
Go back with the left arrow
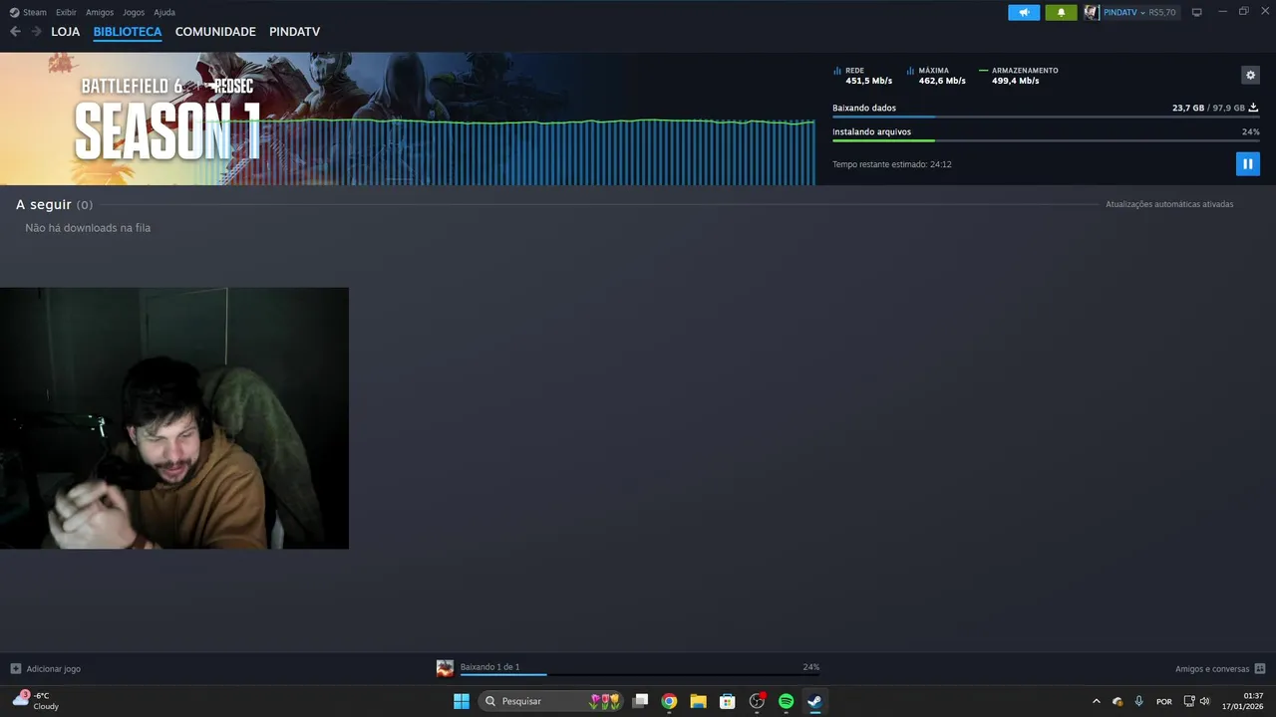(x=15, y=32)
